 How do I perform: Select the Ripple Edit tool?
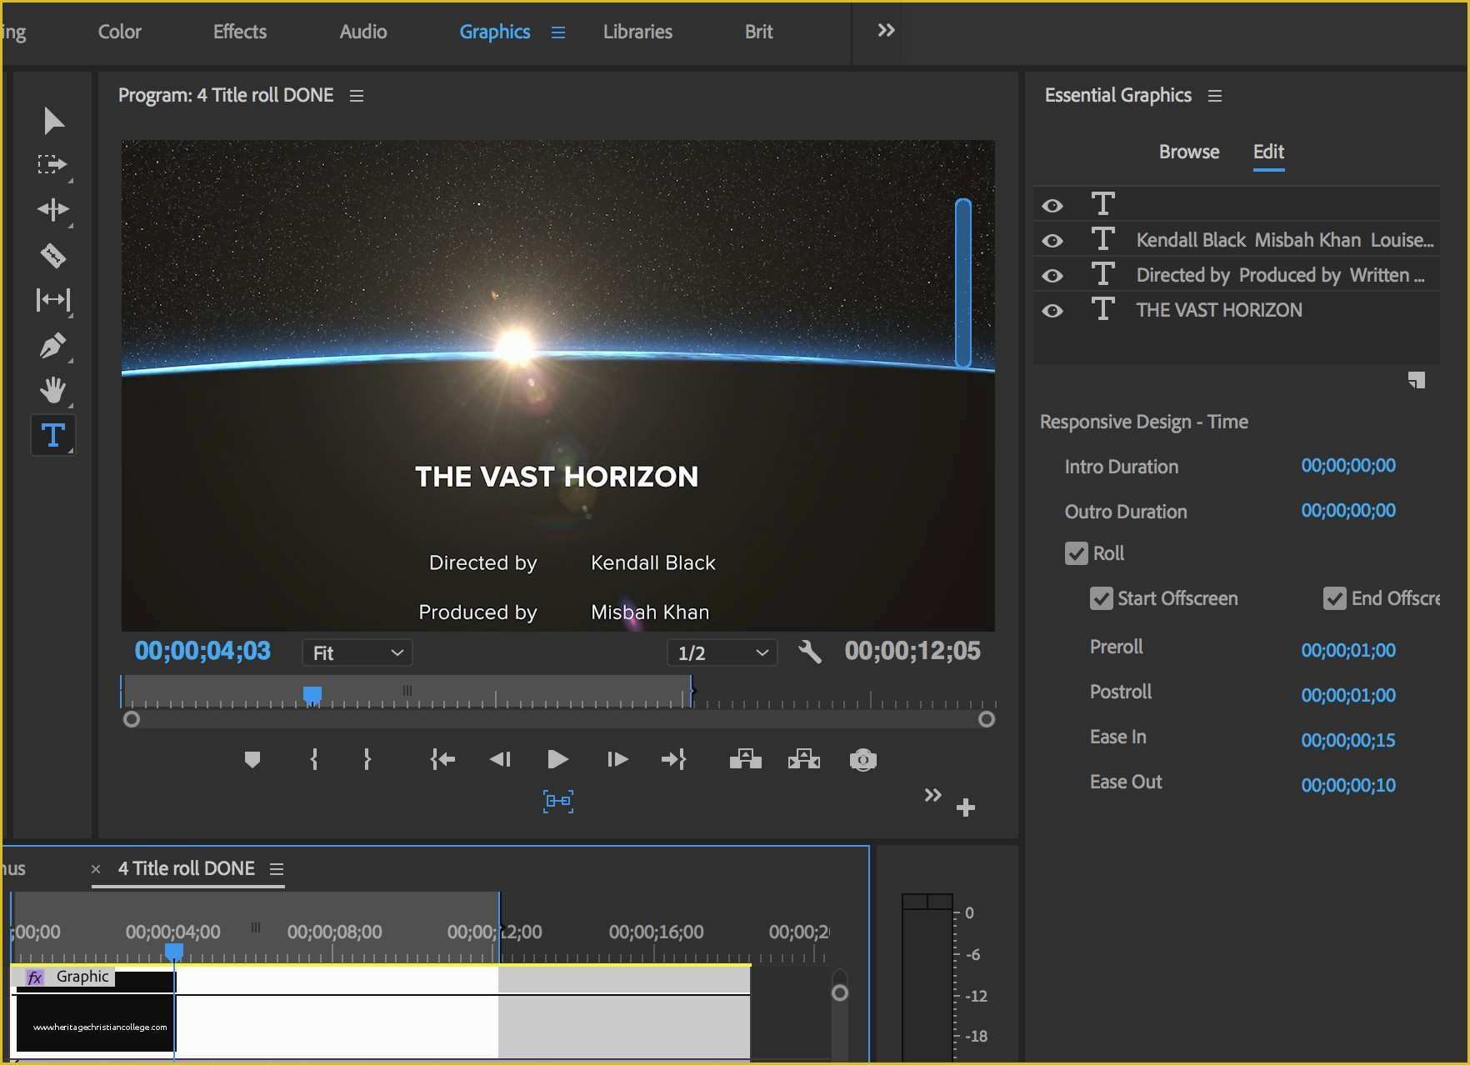pyautogui.click(x=53, y=209)
